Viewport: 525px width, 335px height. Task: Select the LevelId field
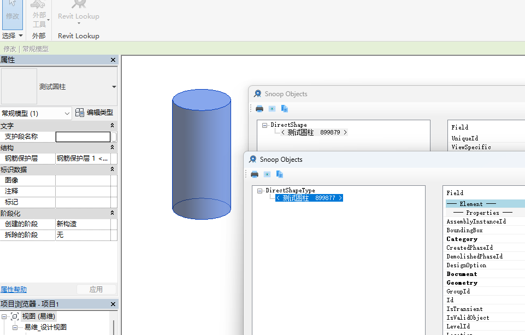click(x=458, y=326)
